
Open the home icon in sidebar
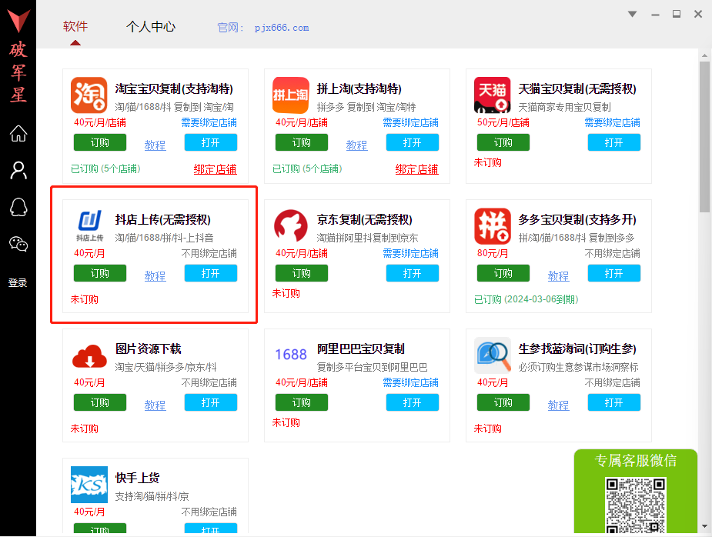18,133
